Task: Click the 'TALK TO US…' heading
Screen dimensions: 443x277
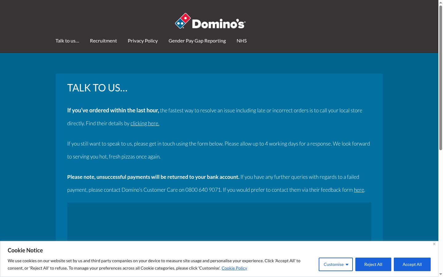Action: (x=97, y=88)
